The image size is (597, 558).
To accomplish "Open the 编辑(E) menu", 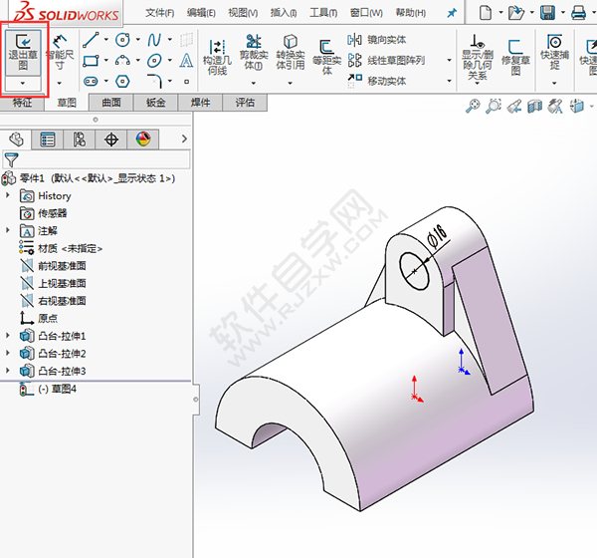I will (x=201, y=13).
